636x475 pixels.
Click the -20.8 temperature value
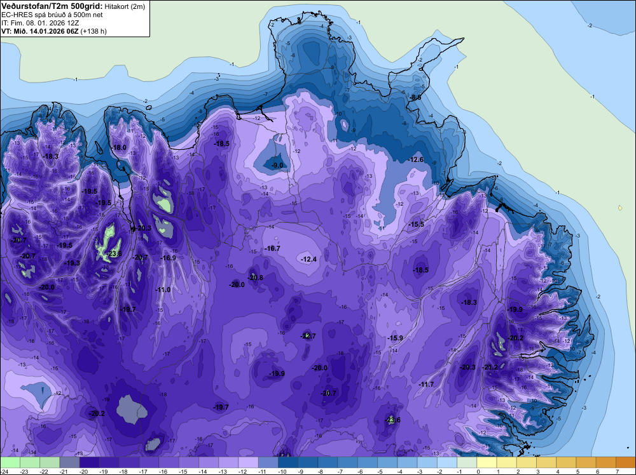point(256,278)
